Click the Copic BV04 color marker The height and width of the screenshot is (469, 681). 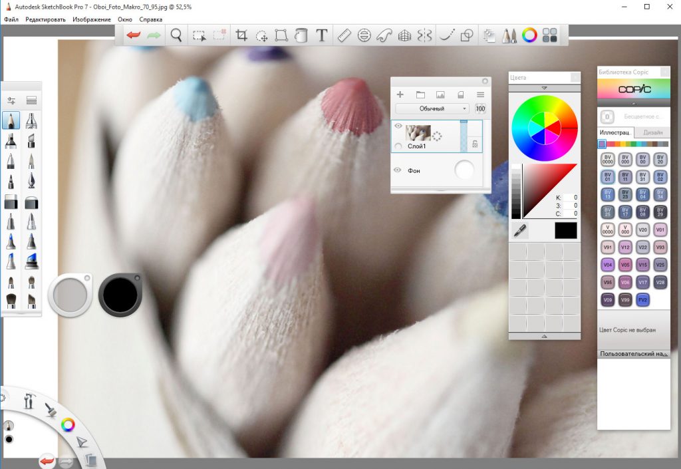[x=642, y=194]
